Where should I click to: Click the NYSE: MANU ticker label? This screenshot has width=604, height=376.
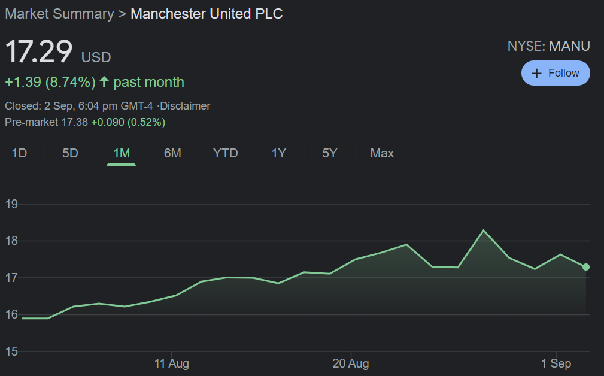click(548, 46)
